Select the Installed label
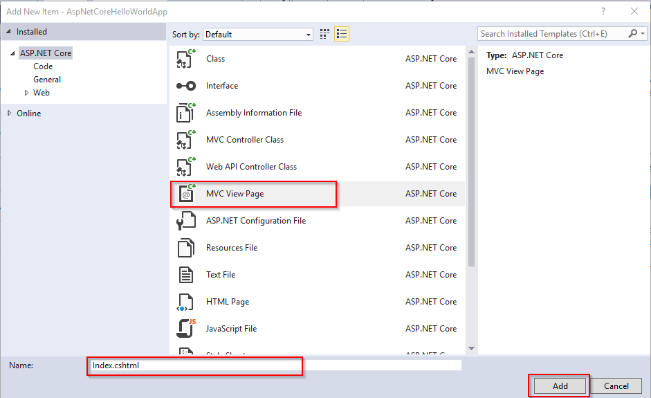This screenshot has height=398, width=651. 32,32
